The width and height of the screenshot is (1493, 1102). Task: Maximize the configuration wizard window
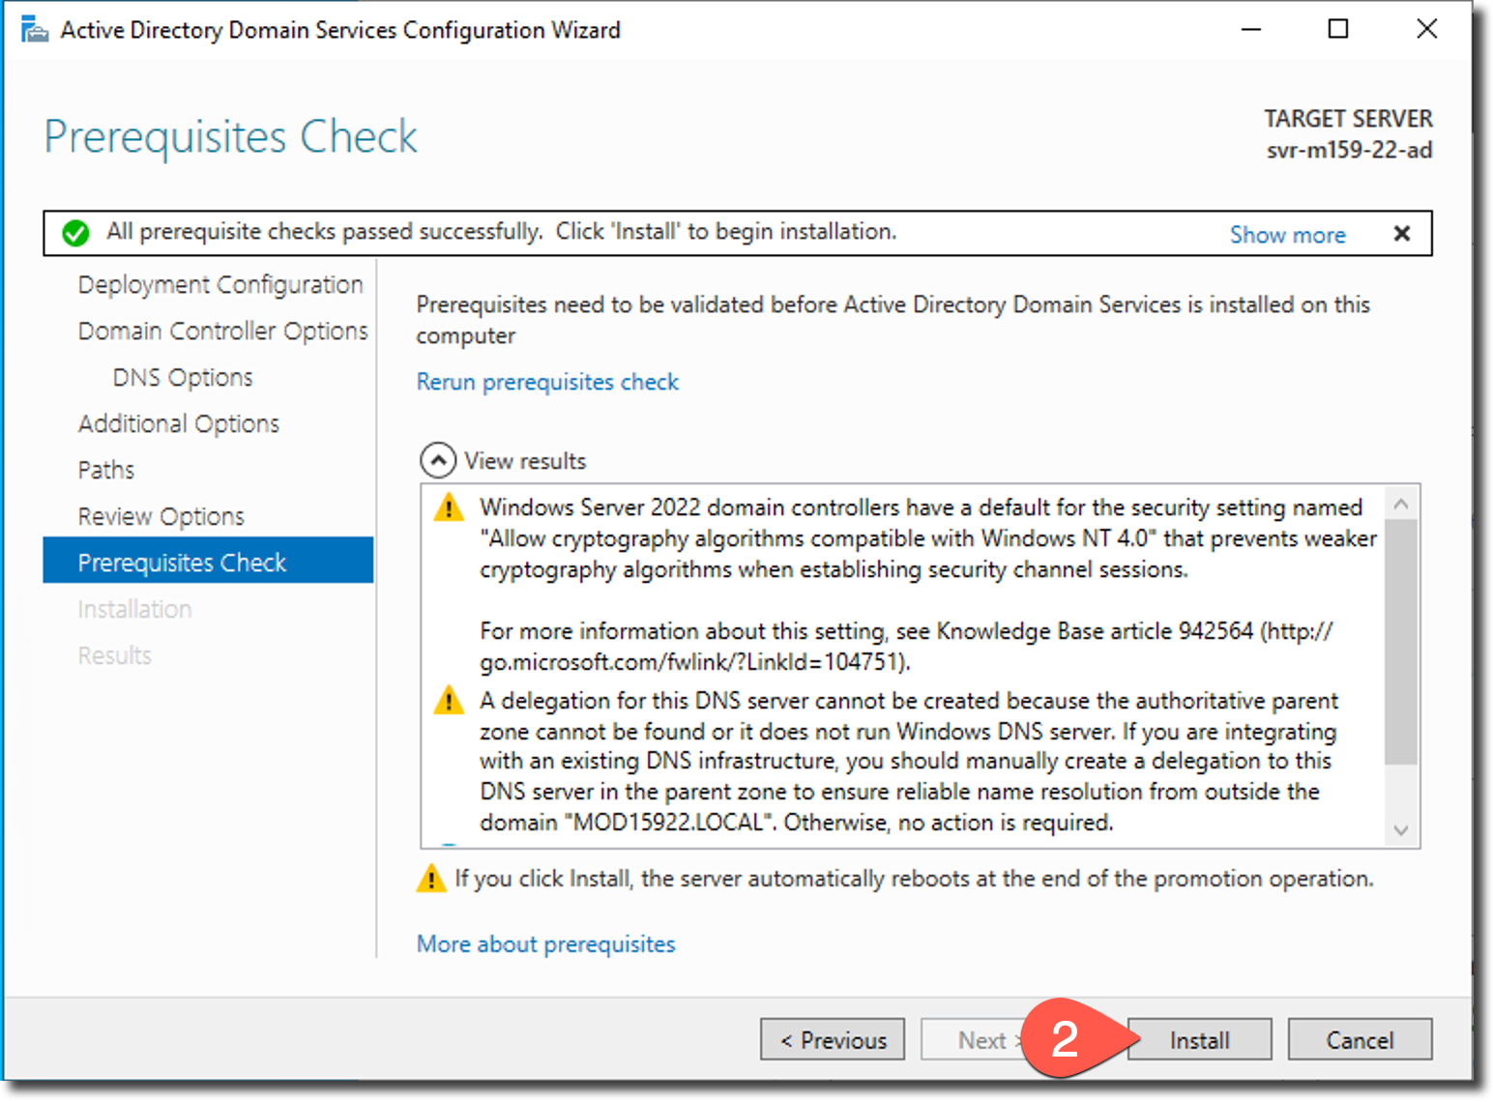(1338, 29)
